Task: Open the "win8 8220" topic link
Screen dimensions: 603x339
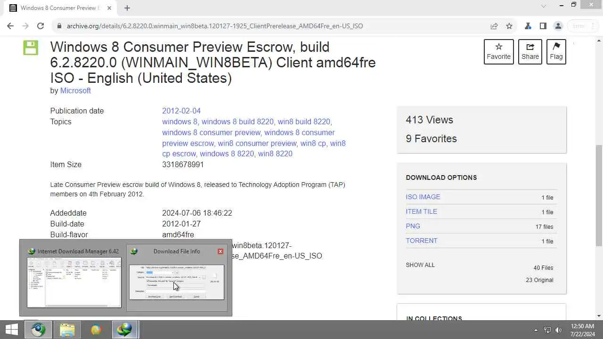Action: pyautogui.click(x=275, y=153)
